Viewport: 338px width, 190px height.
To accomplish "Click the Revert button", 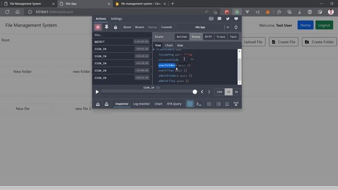I will click(x=139, y=27).
